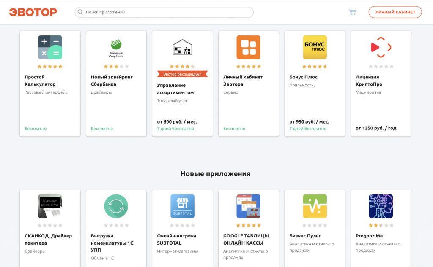
Task: Open GOOGLE ТАБЛИЦЫ app icon
Action: pyautogui.click(x=249, y=206)
